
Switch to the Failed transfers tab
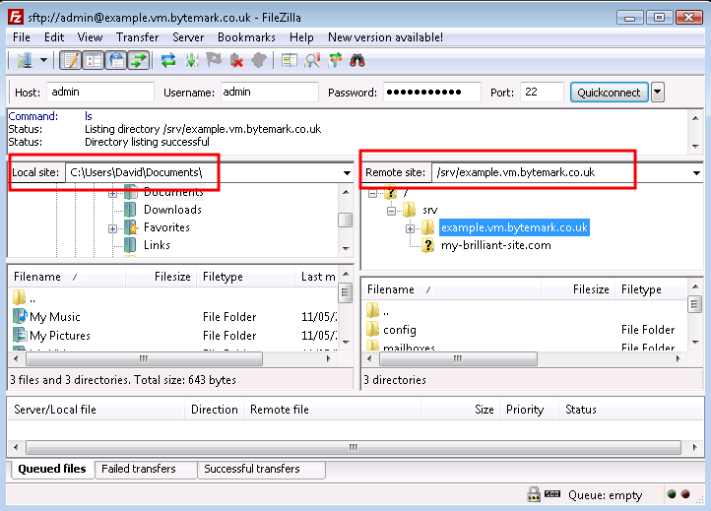tap(139, 470)
